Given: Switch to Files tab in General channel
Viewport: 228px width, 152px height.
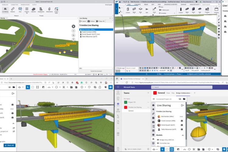Looking at the screenshot, I should point(173,93).
